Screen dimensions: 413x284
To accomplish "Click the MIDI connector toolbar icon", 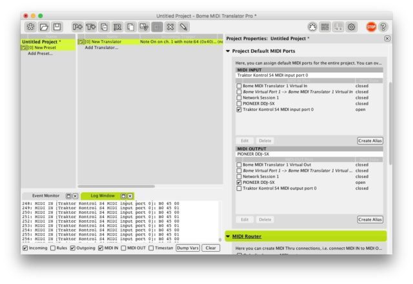I will point(312,27).
